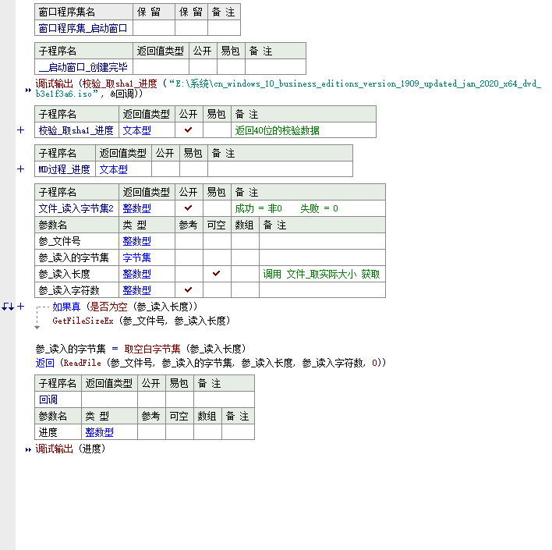Click the ISO file path string in 调试输出
This screenshot has width=552, height=550.
[x=288, y=88]
